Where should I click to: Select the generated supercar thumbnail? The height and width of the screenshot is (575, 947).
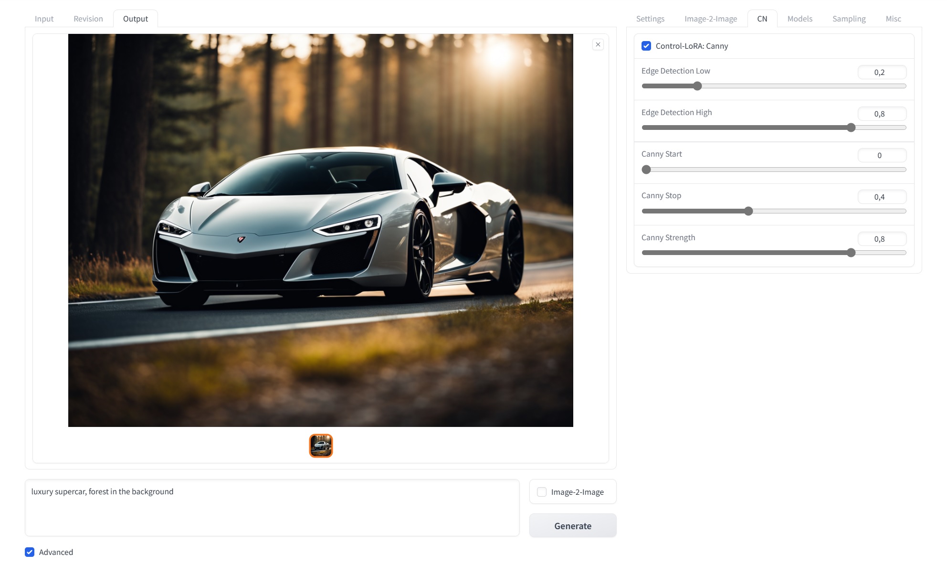click(x=321, y=446)
